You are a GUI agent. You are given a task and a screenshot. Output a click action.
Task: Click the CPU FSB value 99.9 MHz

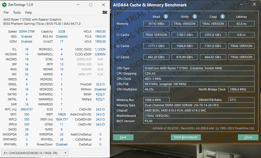click(x=199, y=84)
